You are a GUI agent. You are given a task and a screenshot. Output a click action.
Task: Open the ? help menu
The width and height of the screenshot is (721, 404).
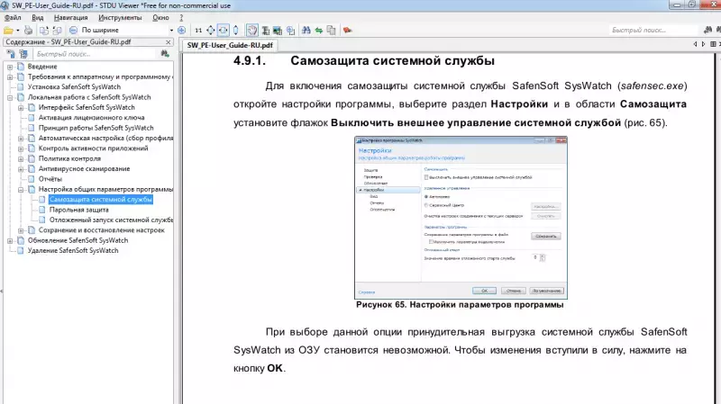[181, 17]
